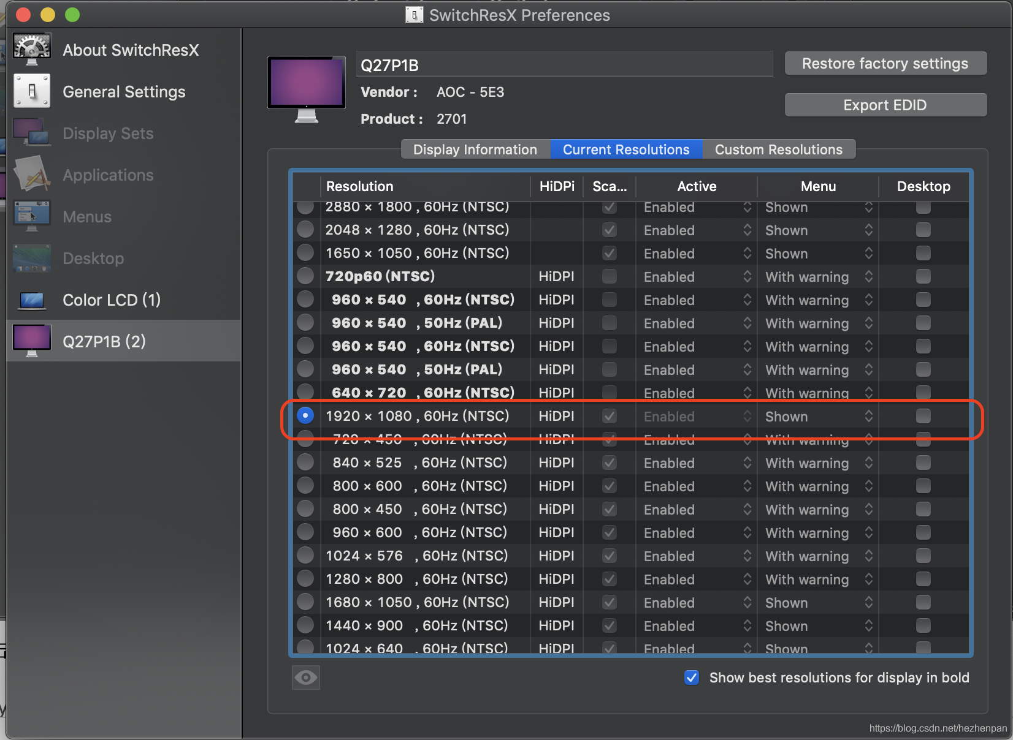Viewport: 1013px width, 740px height.
Task: Sort by HiDPi column header
Action: pyautogui.click(x=557, y=186)
